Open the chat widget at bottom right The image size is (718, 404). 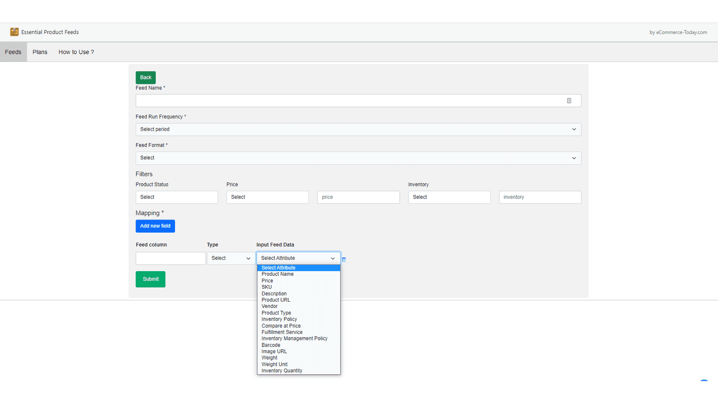coord(704,382)
